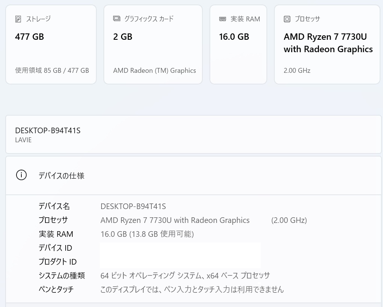Open the プロセッサ AMD Ryzen card

[x=327, y=45]
